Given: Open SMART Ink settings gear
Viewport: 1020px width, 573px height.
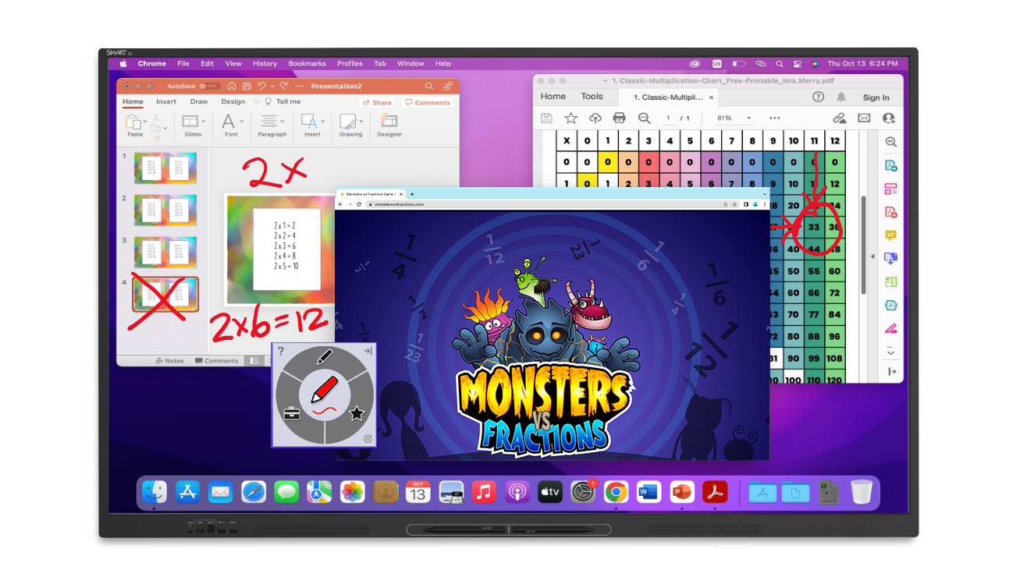Looking at the screenshot, I should pyautogui.click(x=368, y=439).
